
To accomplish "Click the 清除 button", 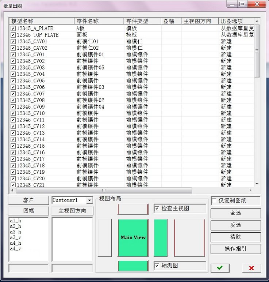I will point(236,237).
